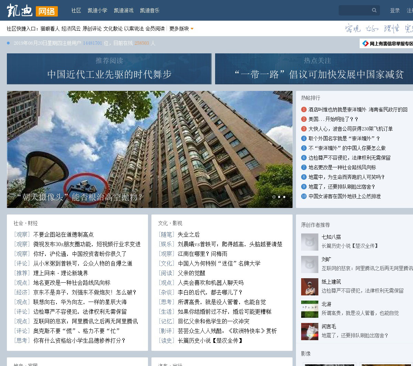Click registered user count 14481701

click(x=93, y=43)
